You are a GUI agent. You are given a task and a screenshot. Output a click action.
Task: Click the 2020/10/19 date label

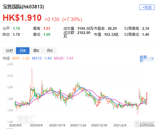click(57, 125)
